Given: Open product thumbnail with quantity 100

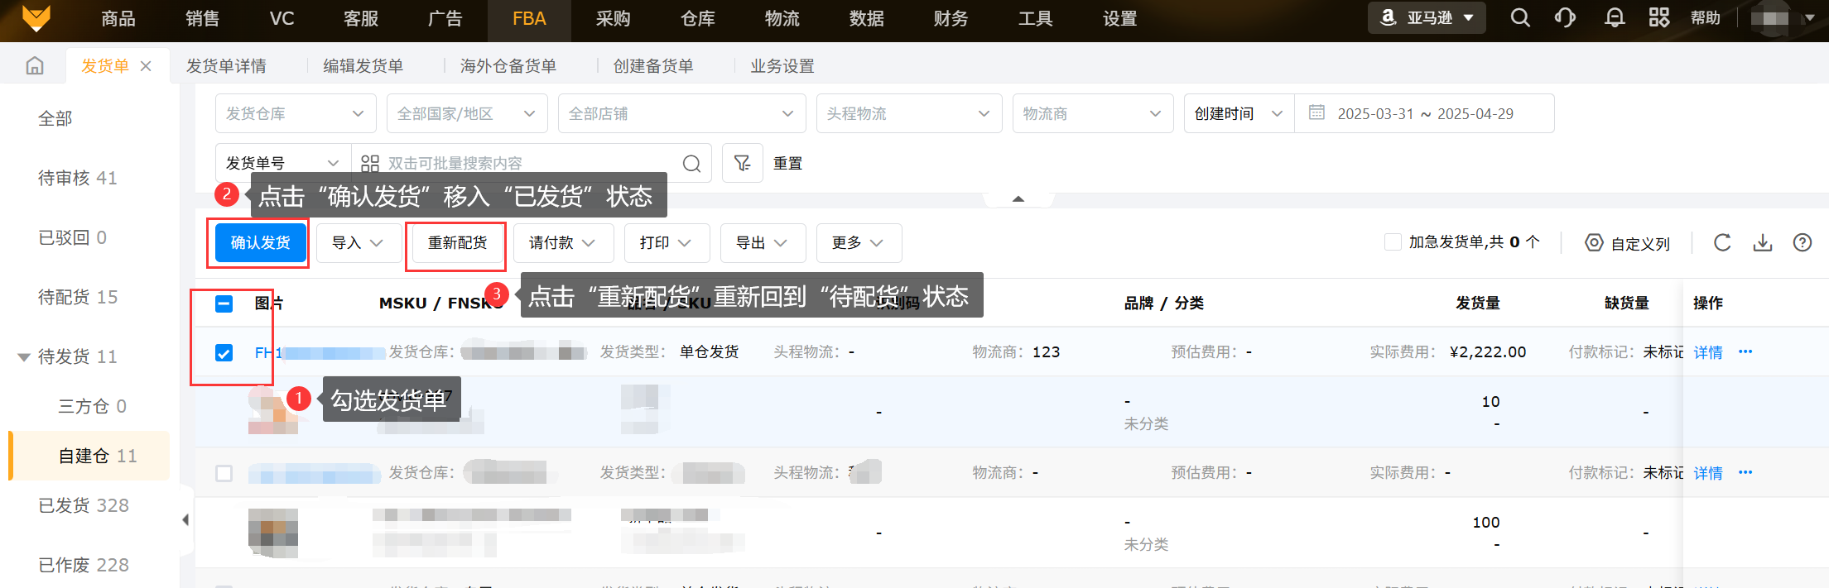Looking at the screenshot, I should coord(273,532).
